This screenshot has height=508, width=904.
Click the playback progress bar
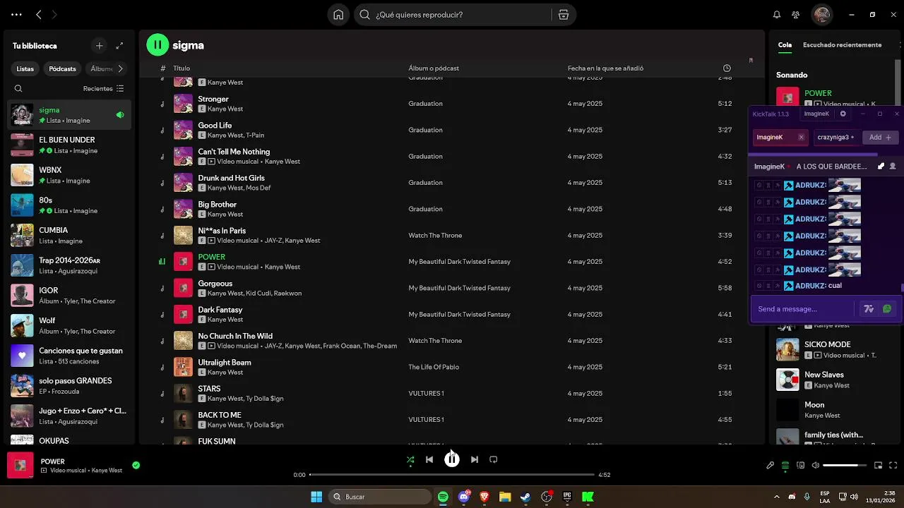tap(452, 475)
